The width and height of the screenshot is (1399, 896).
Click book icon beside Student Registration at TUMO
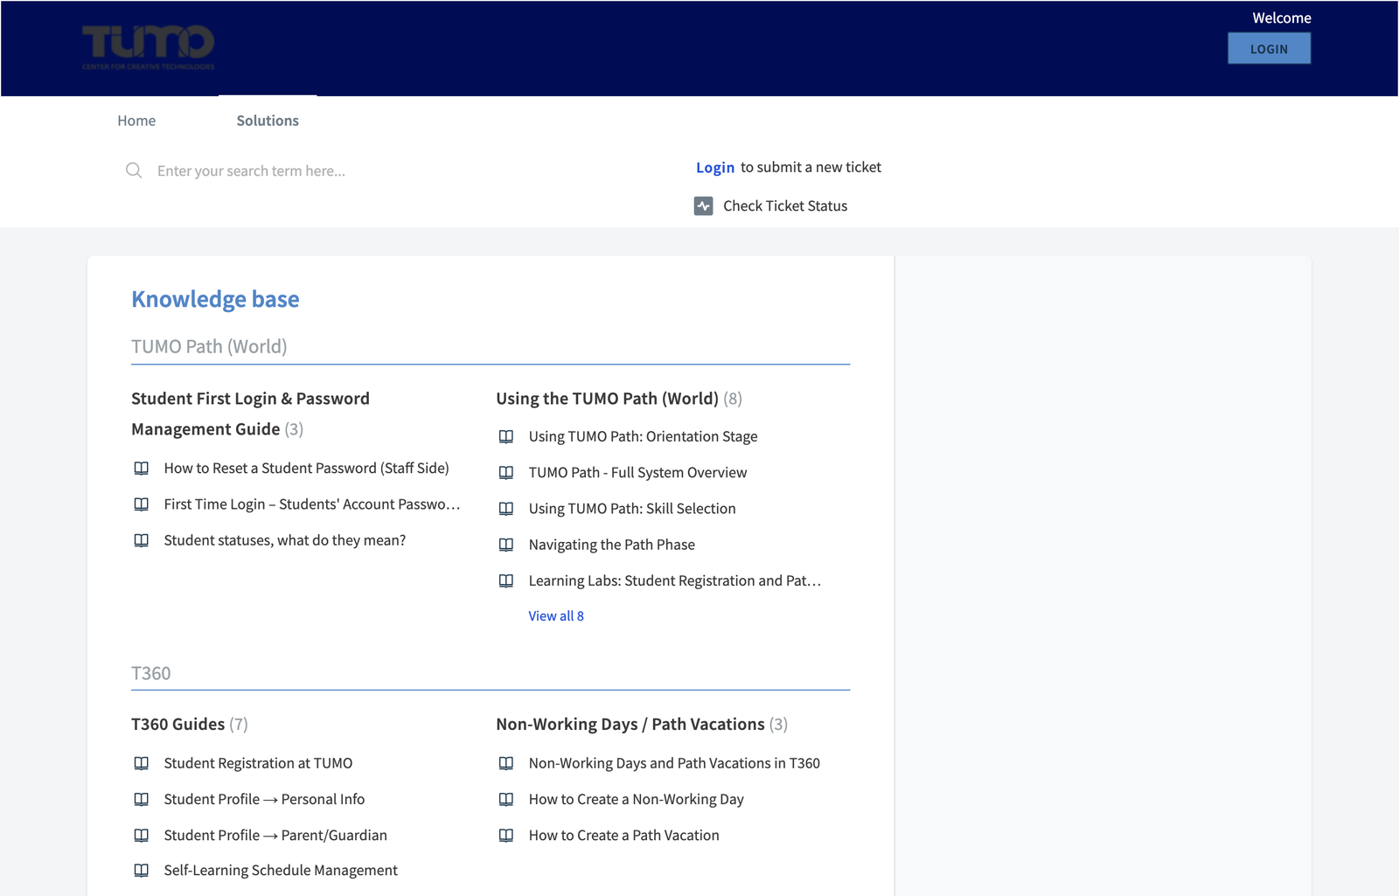pyautogui.click(x=142, y=763)
